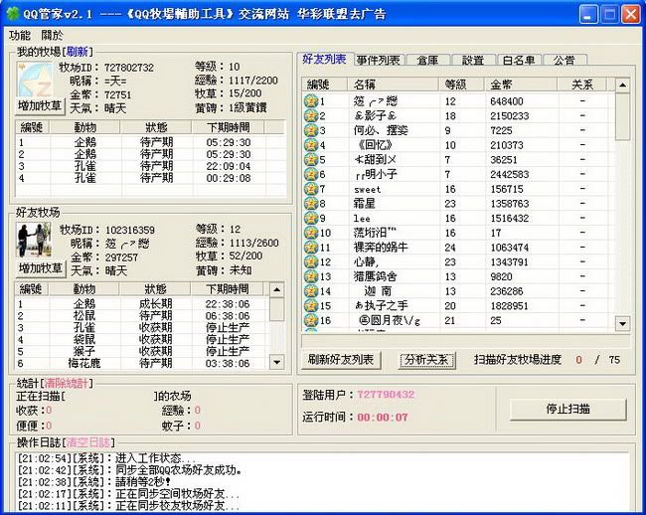Viewport: 646px width, 515px height.
Task: Click the friend ranch couple photo avatar
Action: [x=34, y=241]
